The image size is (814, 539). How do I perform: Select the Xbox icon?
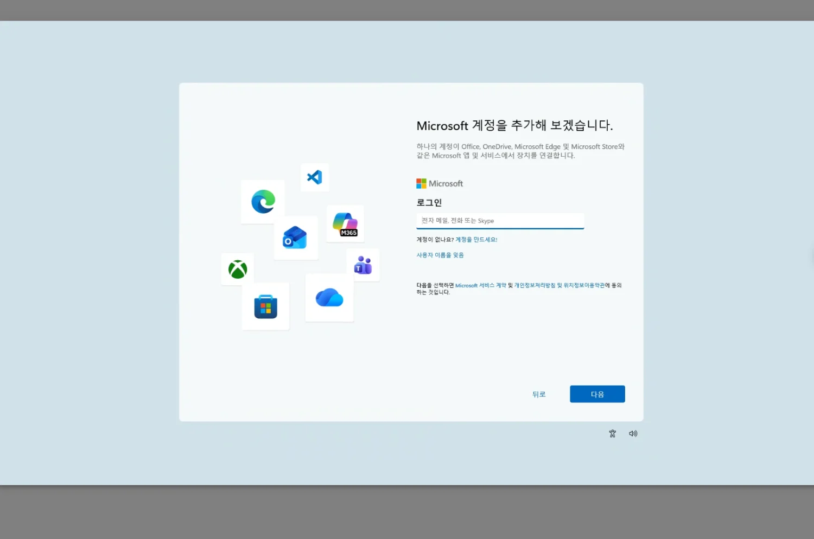click(x=238, y=269)
